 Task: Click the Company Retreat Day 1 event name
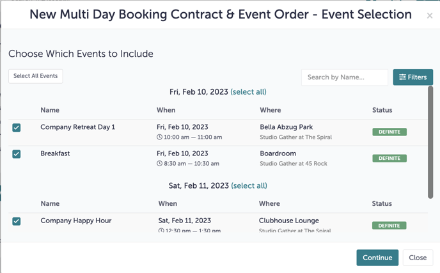[77, 127]
